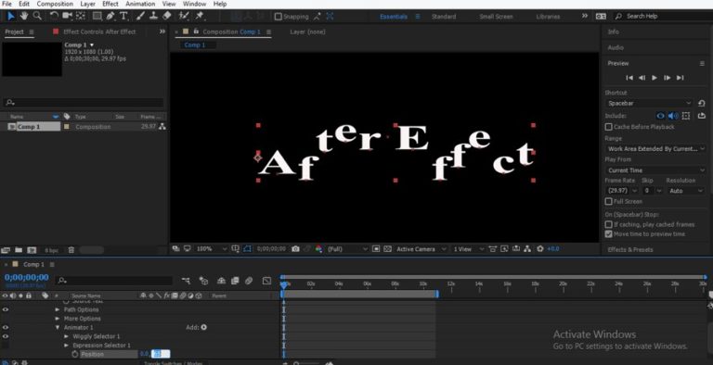Click the reset exposure icon

(540, 249)
